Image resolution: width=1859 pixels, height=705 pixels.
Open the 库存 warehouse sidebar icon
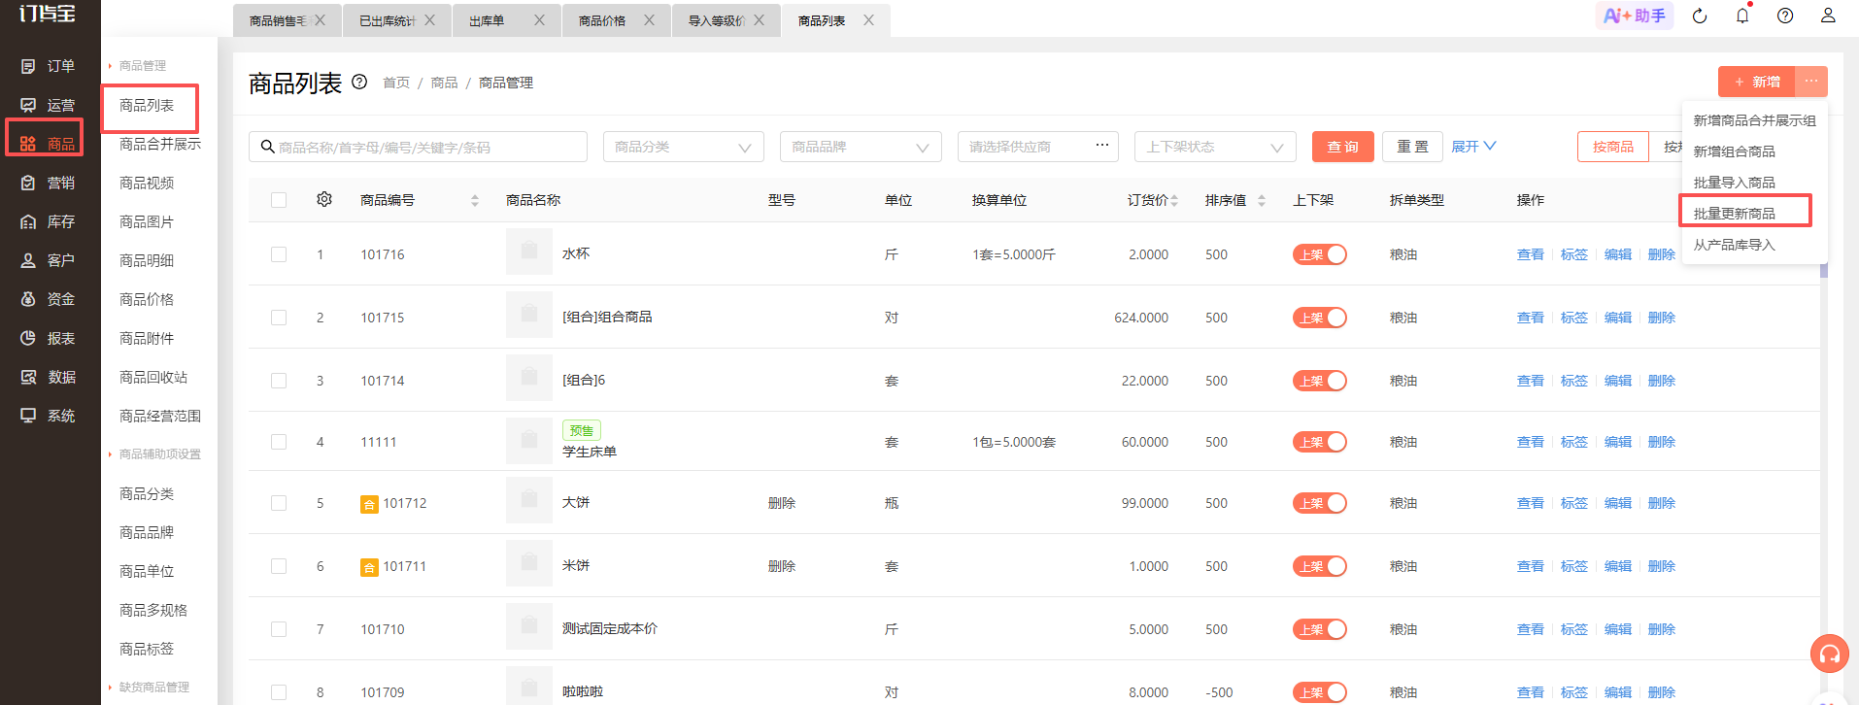tap(28, 221)
